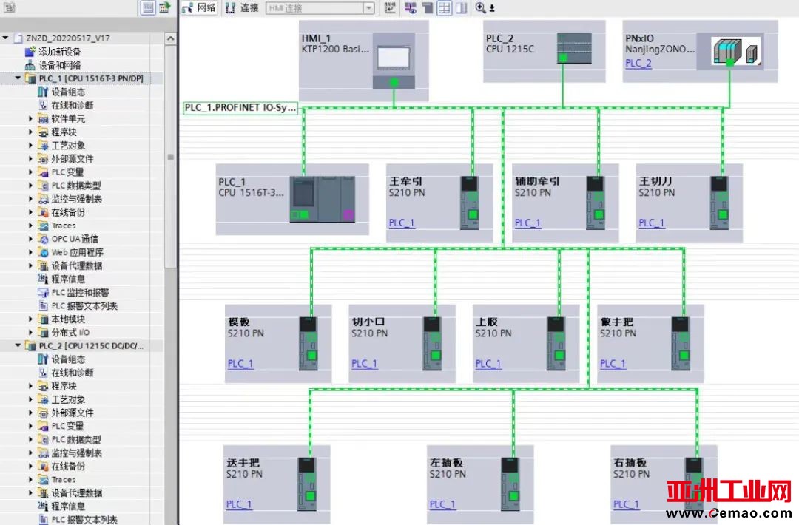Click the 左插板 S210 PN drive icon
The height and width of the screenshot is (525, 799).
pos(510,484)
